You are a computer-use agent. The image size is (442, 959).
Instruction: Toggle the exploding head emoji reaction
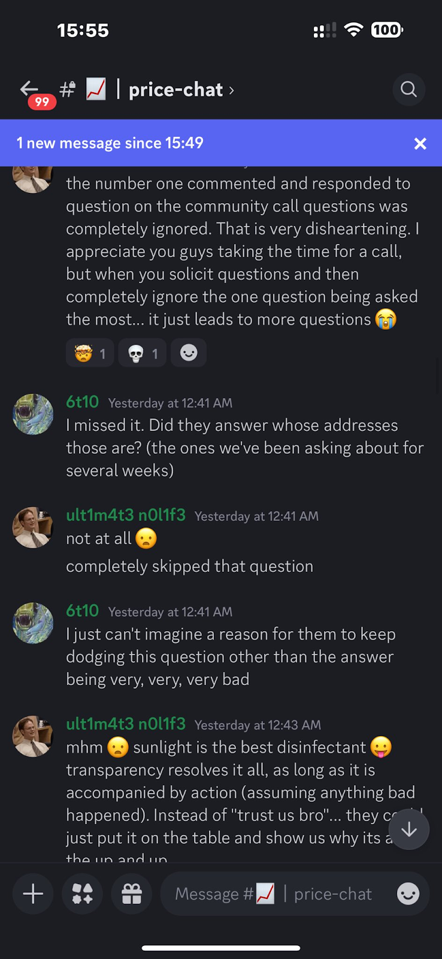pyautogui.click(x=89, y=353)
